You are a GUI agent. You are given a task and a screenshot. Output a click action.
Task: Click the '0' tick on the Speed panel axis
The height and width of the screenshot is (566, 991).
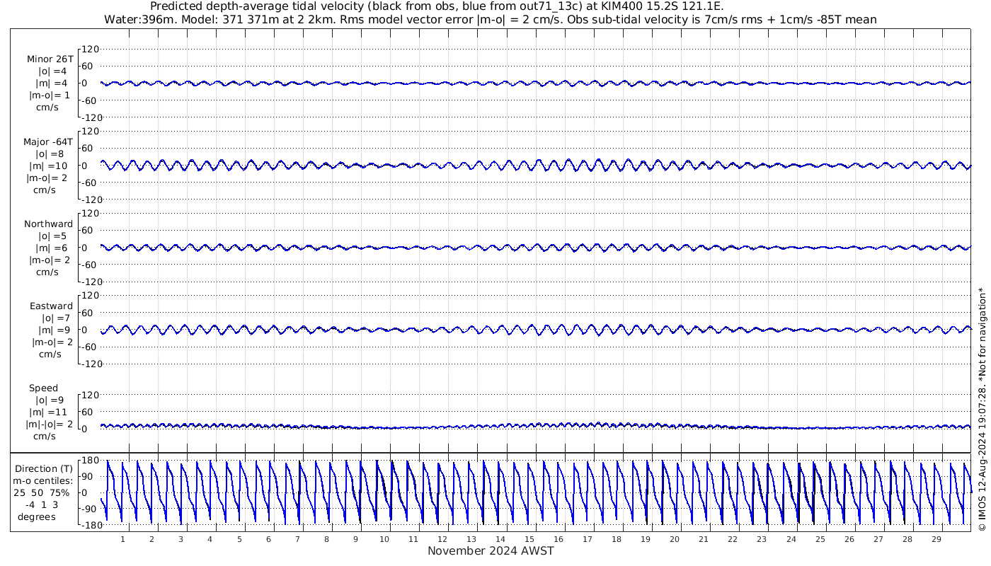click(84, 429)
